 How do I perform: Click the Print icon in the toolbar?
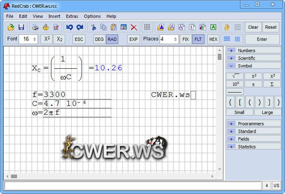(x=36, y=28)
